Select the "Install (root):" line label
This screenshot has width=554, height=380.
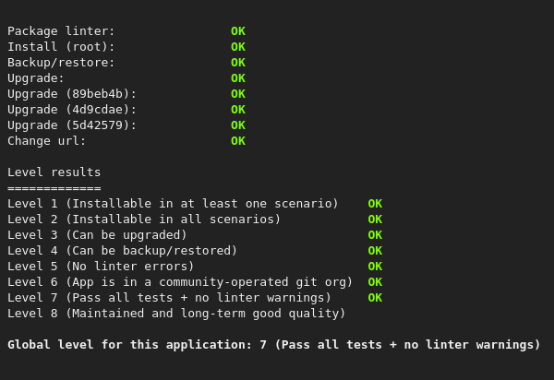pyautogui.click(x=61, y=47)
